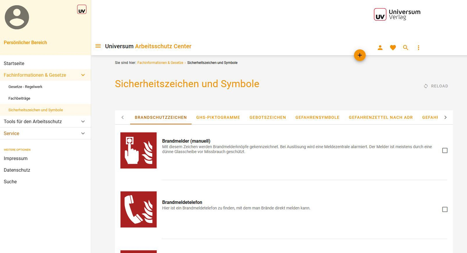Tick the Brandmelder (manuell) checkbox
This screenshot has width=467, height=253.
[445, 150]
